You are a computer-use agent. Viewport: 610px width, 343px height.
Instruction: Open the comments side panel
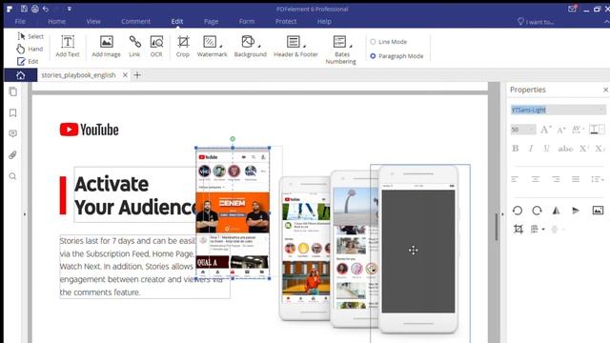pyautogui.click(x=12, y=133)
